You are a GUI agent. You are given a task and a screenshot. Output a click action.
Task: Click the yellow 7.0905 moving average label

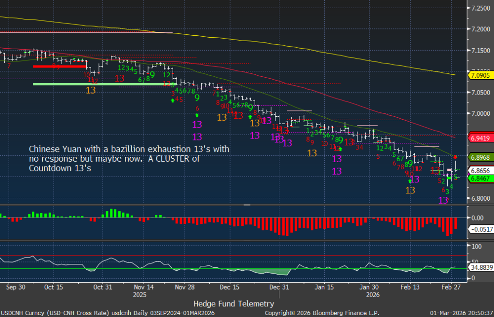[x=480, y=75]
